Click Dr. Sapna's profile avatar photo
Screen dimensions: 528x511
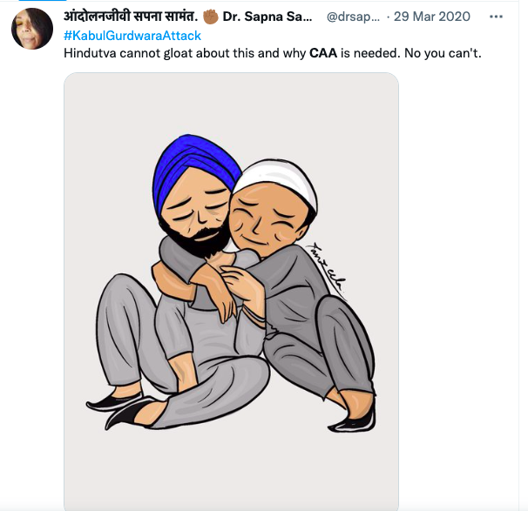pyautogui.click(x=32, y=29)
